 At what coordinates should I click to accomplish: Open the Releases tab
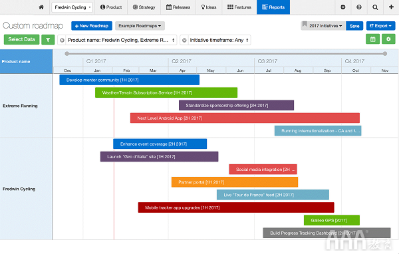coord(178,7)
